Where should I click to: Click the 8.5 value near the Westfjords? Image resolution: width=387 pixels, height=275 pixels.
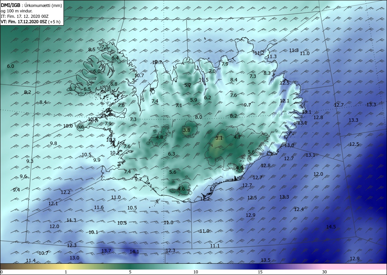(x=92, y=50)
